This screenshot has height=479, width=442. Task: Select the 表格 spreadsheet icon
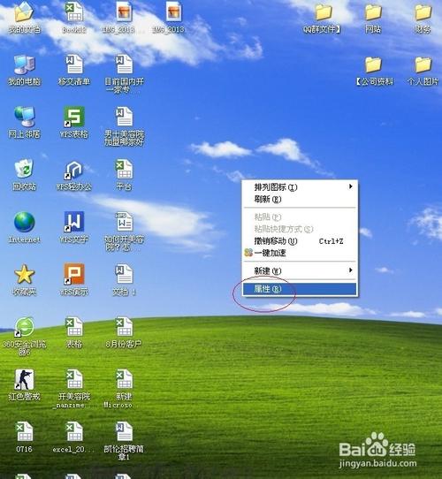coord(74,327)
